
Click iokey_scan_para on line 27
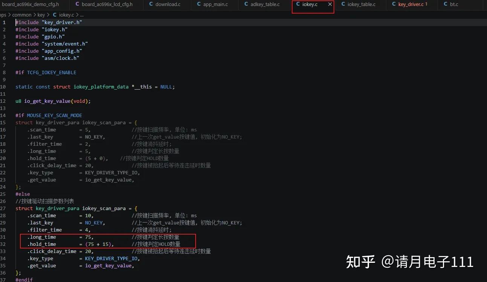(104, 208)
